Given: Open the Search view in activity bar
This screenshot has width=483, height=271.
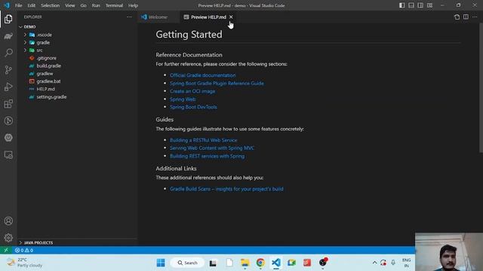Looking at the screenshot, I should click(x=8, y=53).
